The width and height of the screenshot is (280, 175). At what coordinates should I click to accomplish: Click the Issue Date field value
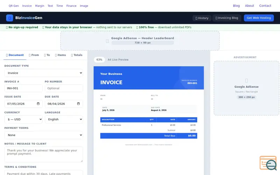[16, 104]
